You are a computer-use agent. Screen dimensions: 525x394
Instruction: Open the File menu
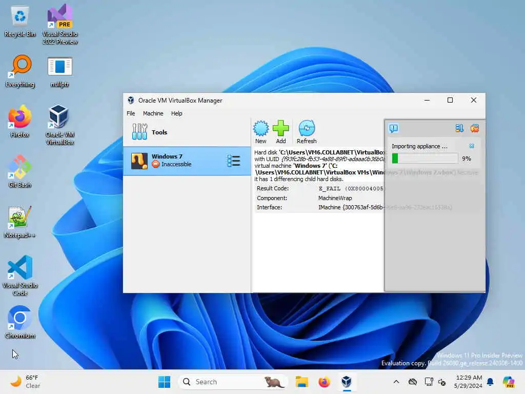(131, 113)
